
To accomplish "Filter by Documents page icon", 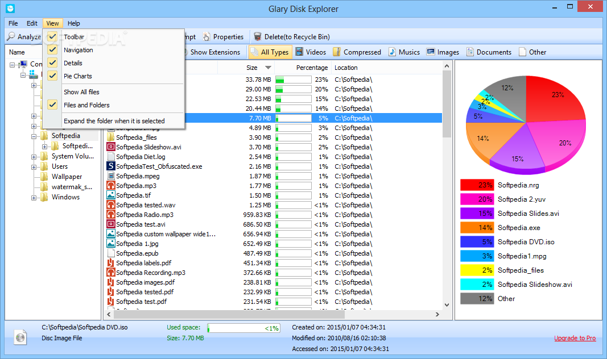I will 470,52.
